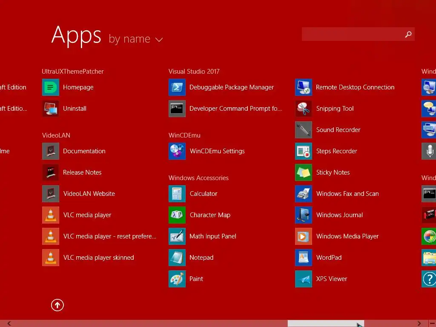Open Windows Fax and Scan icon
The width and height of the screenshot is (436, 327).
304,194
